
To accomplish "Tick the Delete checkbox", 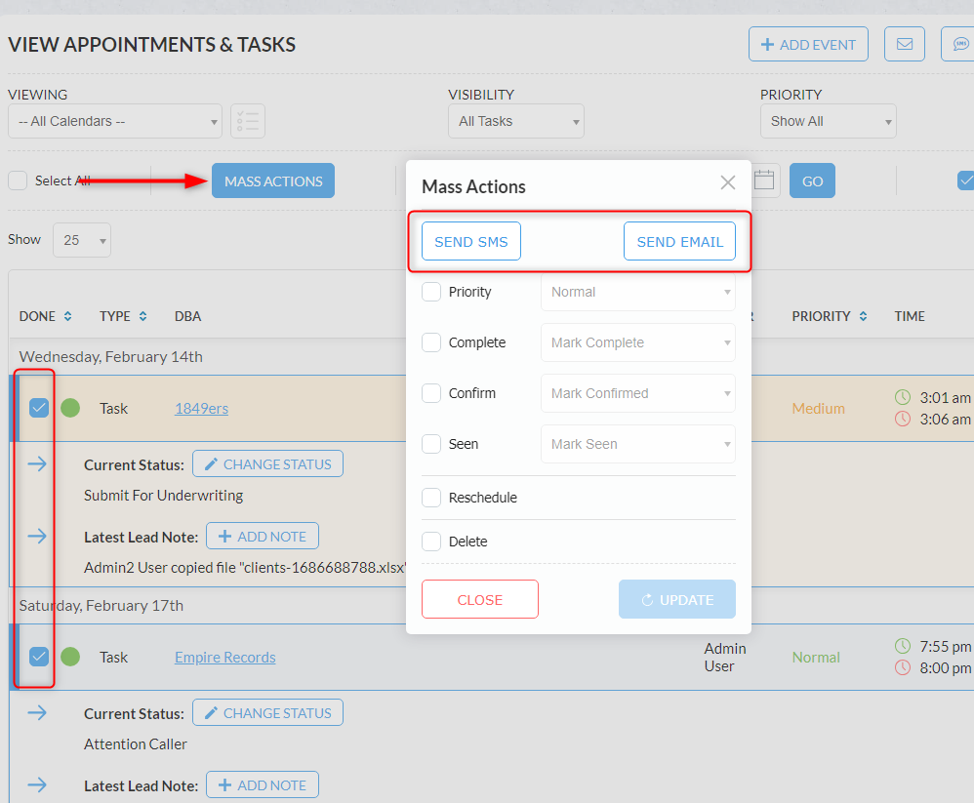I will (431, 542).
